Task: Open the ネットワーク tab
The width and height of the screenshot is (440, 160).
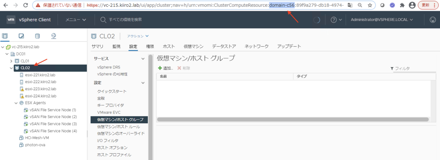Action: pos(257,46)
